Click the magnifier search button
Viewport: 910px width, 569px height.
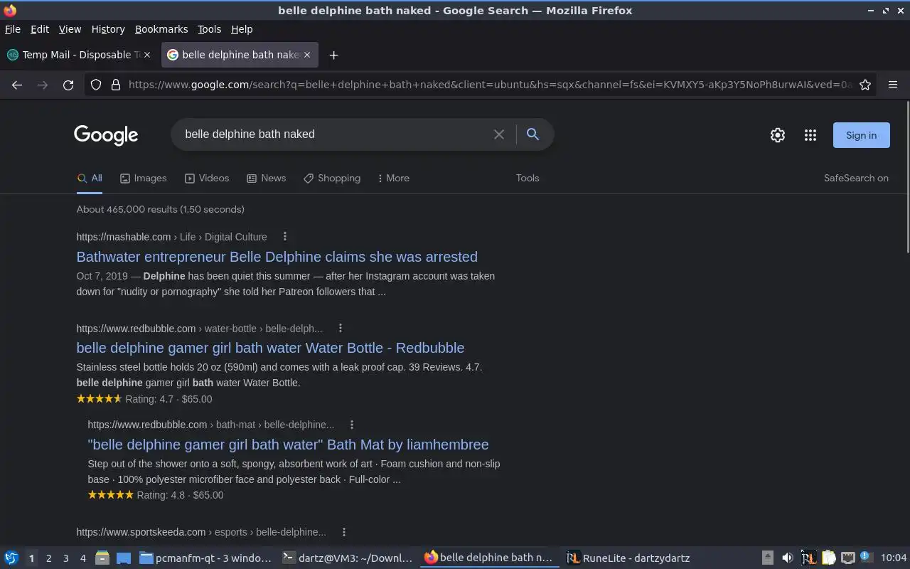coord(532,134)
